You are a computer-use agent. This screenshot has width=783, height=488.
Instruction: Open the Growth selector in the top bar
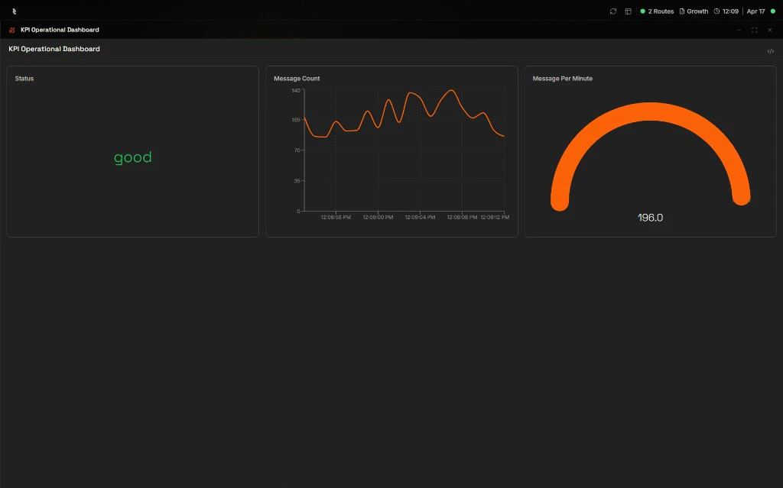pos(697,11)
